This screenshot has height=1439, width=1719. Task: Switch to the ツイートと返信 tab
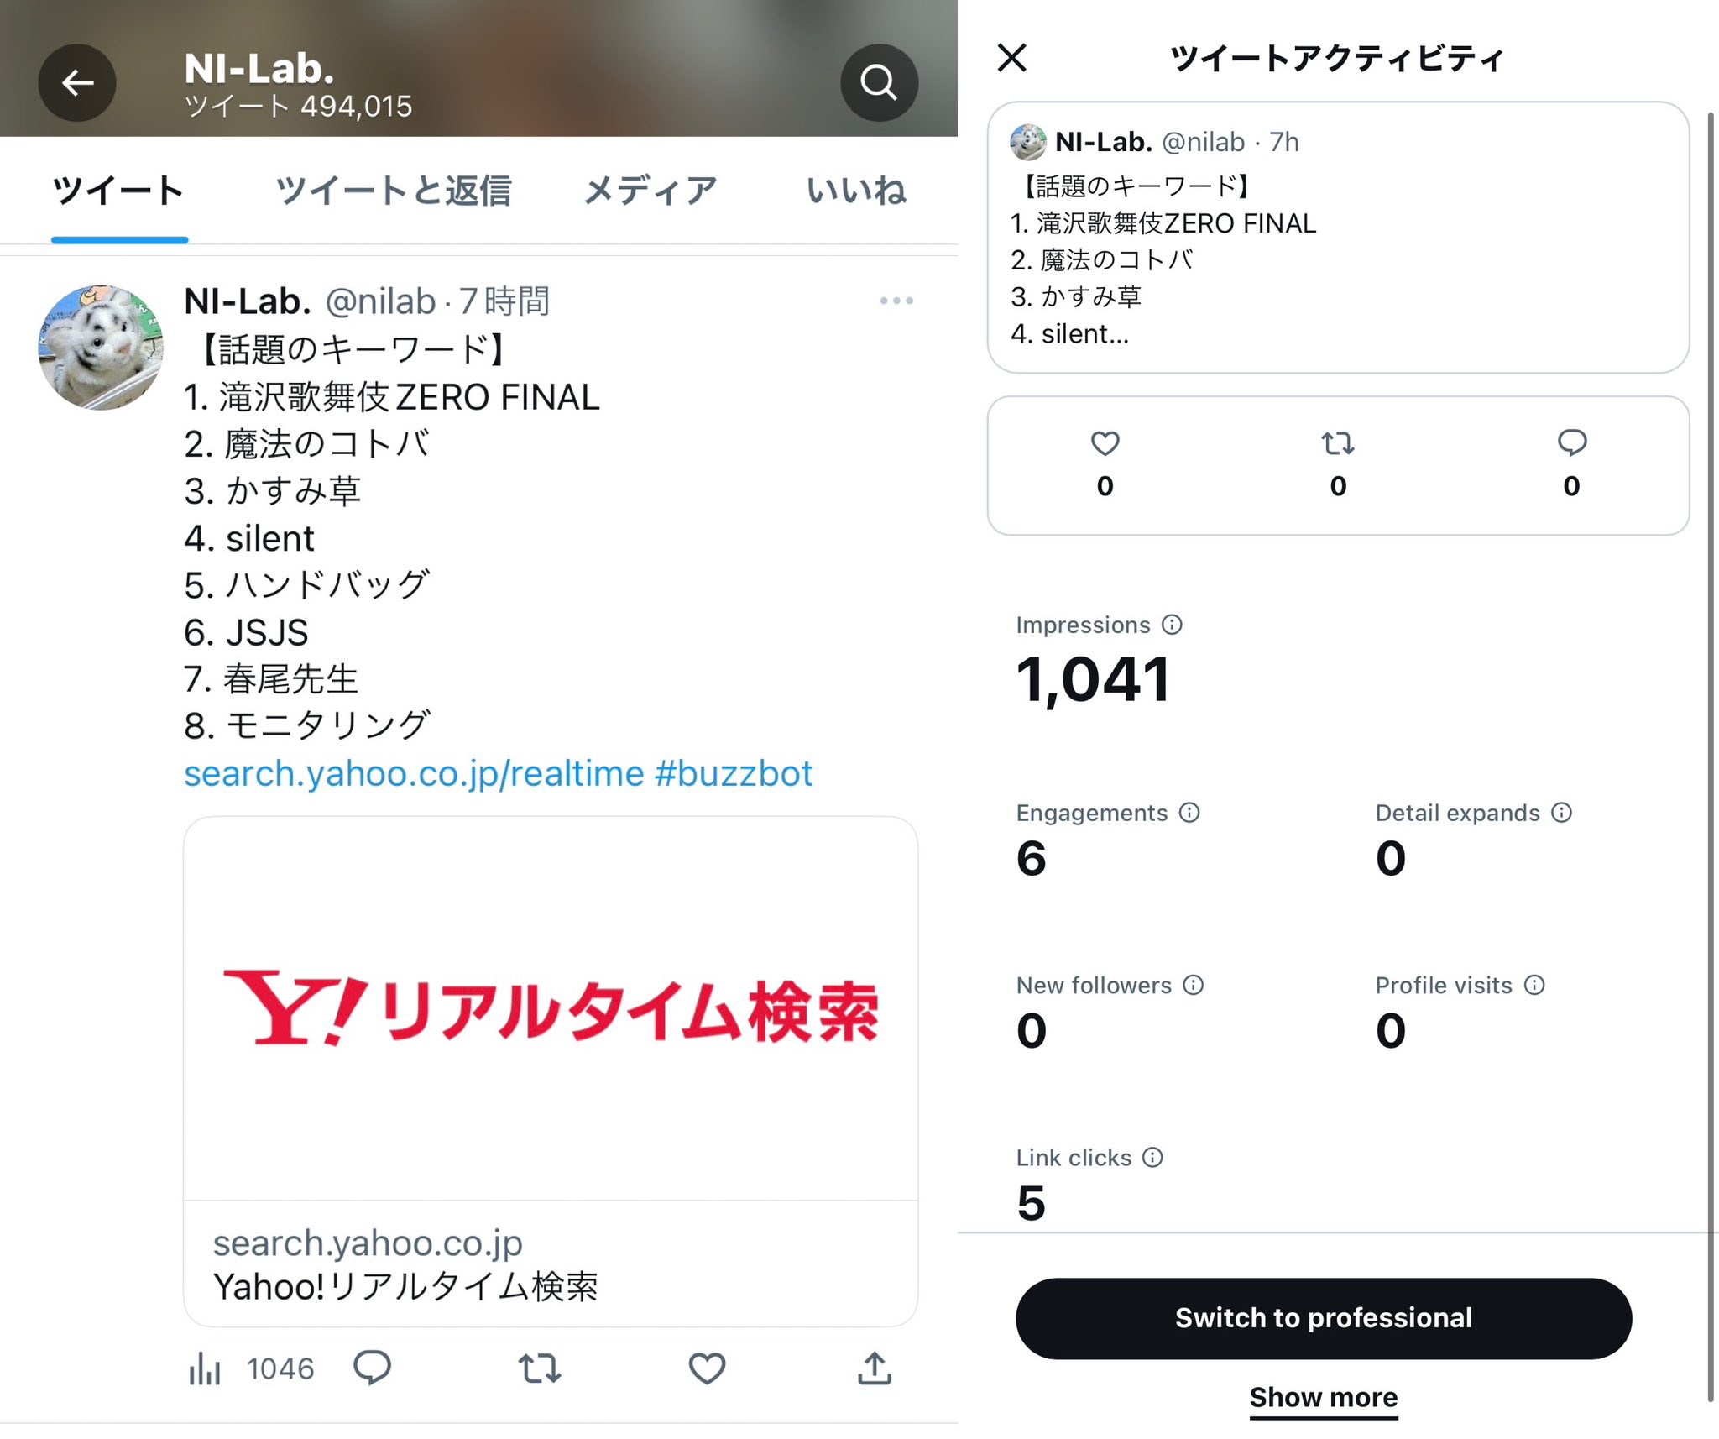pyautogui.click(x=393, y=191)
